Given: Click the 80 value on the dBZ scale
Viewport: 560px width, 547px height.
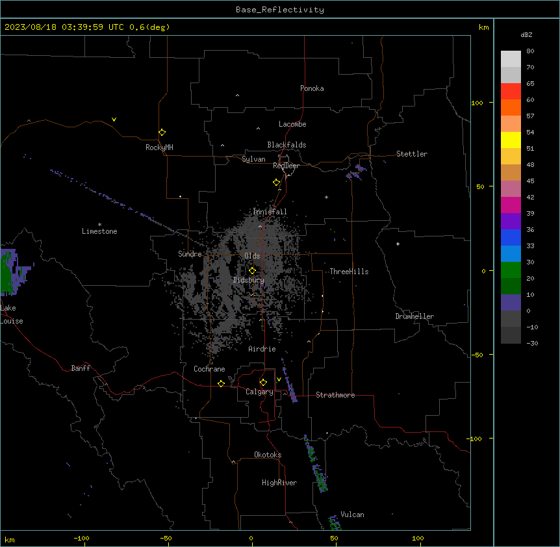Looking at the screenshot, I should [x=530, y=51].
